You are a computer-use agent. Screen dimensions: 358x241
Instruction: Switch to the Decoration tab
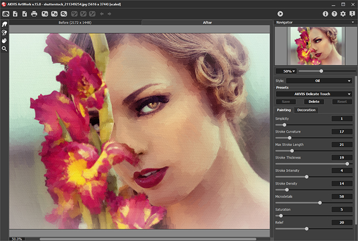[306, 110]
